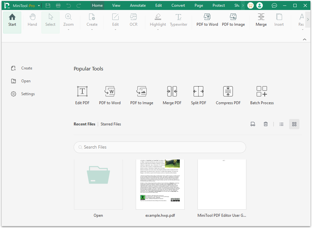The height and width of the screenshot is (228, 312).
Task: Click the Create tool in ribbon
Action: point(92,20)
